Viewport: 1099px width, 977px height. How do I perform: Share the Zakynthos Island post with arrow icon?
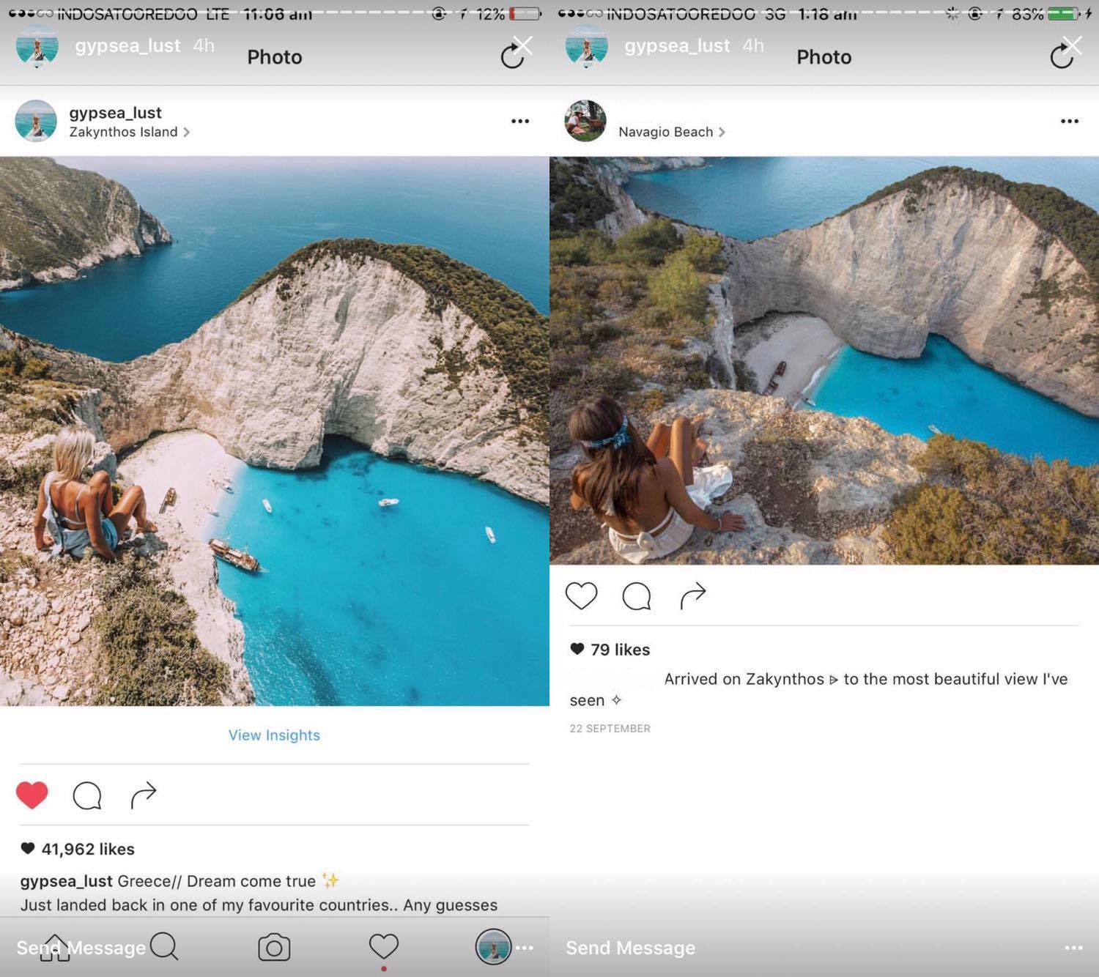144,795
